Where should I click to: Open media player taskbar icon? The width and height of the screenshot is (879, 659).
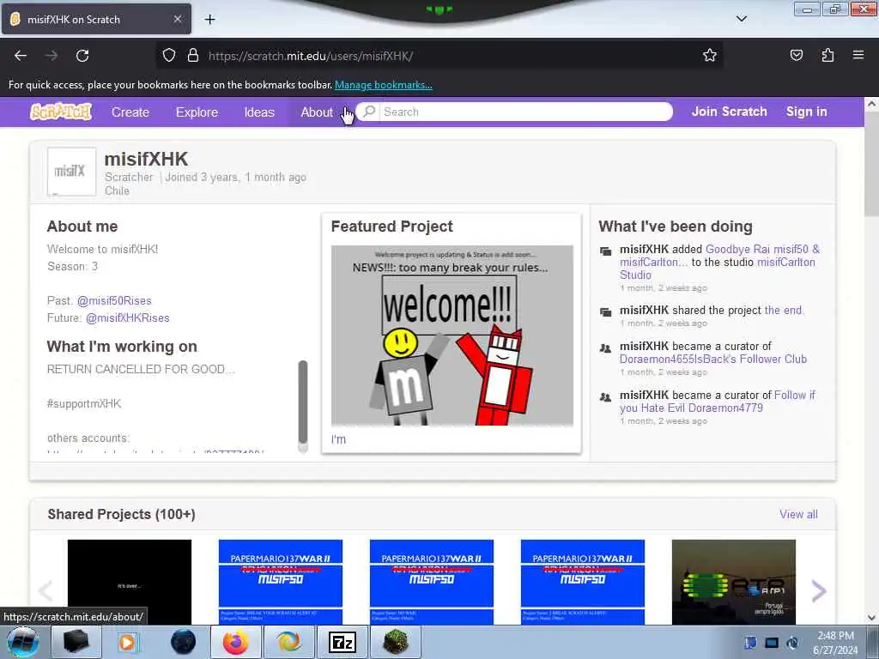tap(127, 642)
